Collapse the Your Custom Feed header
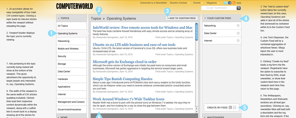The width and height of the screenshot is (296, 118). (x=222, y=18)
